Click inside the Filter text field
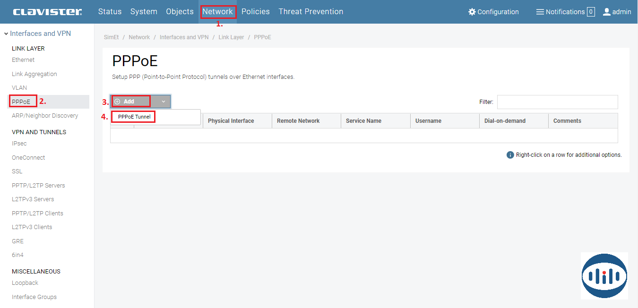638x308 pixels. [x=557, y=102]
